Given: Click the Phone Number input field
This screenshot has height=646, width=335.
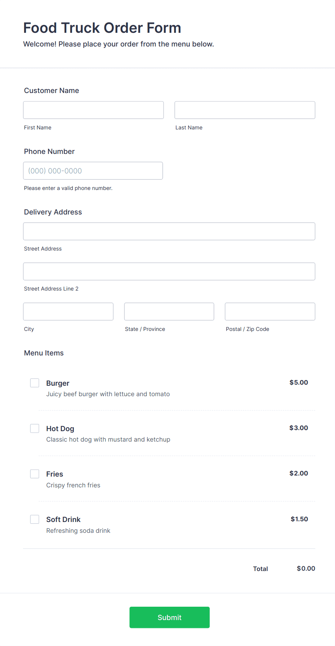Looking at the screenshot, I should click(93, 171).
